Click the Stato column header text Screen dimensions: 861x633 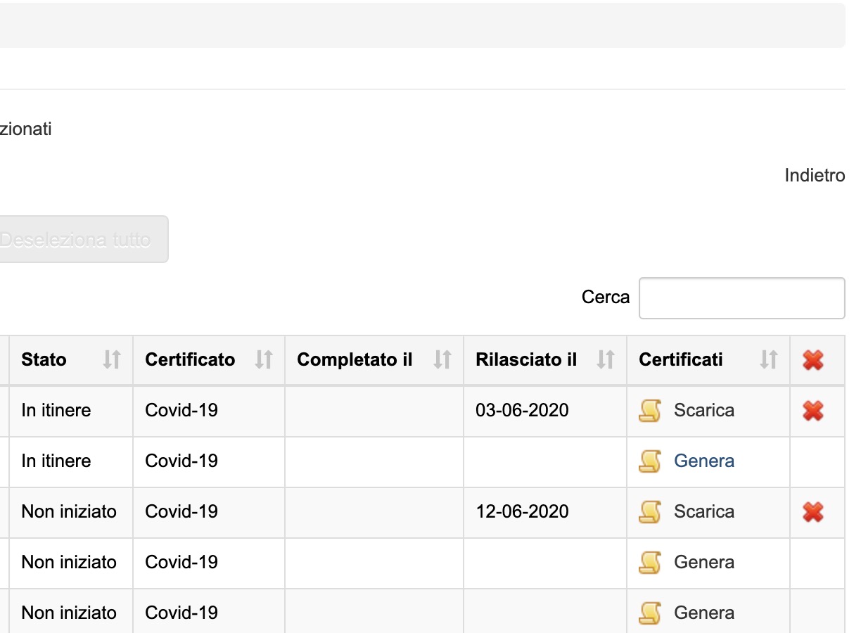coord(44,360)
